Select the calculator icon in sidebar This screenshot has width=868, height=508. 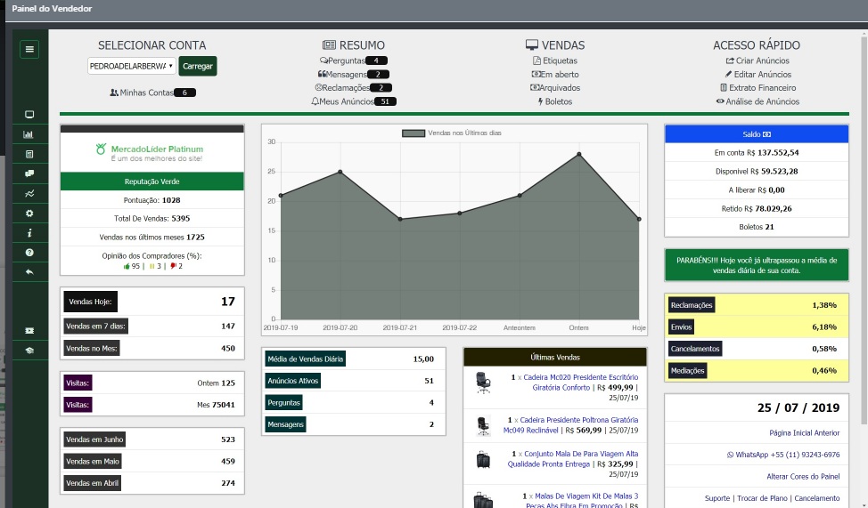[x=29, y=154]
